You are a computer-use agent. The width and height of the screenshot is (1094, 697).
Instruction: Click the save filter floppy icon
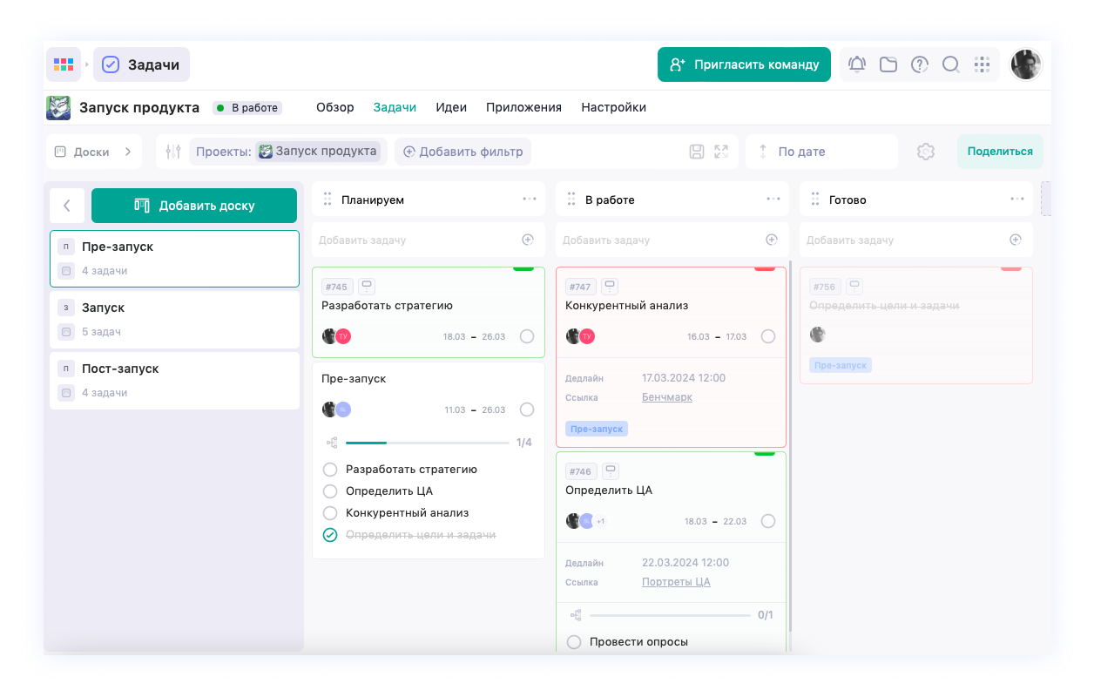point(697,152)
